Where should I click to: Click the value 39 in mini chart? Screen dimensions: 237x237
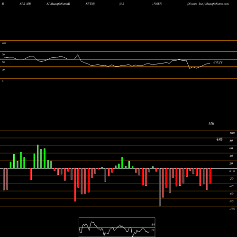pyautogui.click(x=153, y=225)
